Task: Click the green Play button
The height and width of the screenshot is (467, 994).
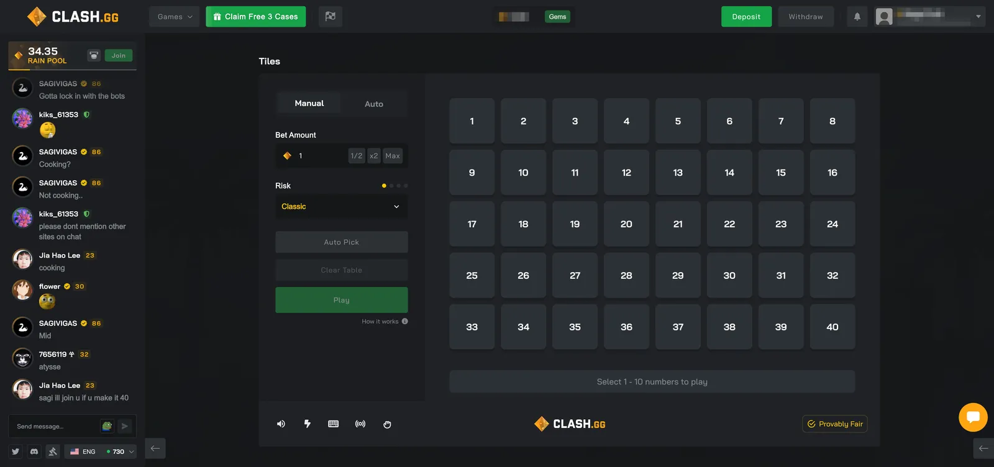Action: tap(342, 300)
